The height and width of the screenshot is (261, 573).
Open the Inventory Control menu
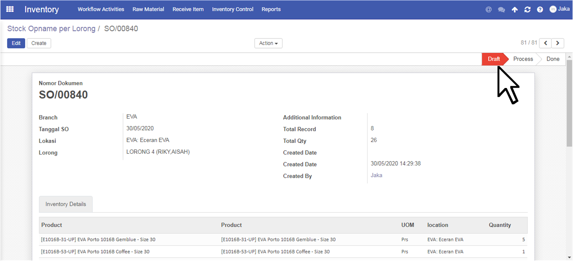point(233,9)
